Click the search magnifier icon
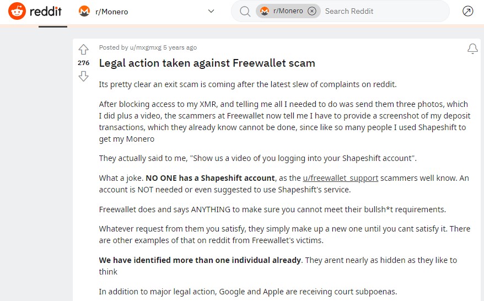This screenshot has height=301, width=484. pos(245,11)
